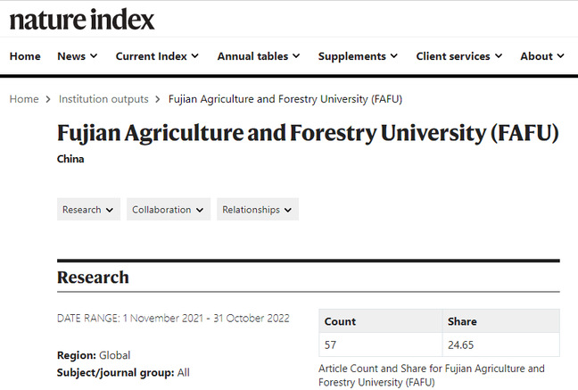Click the Research section heading
The image size is (578, 390).
93,278
